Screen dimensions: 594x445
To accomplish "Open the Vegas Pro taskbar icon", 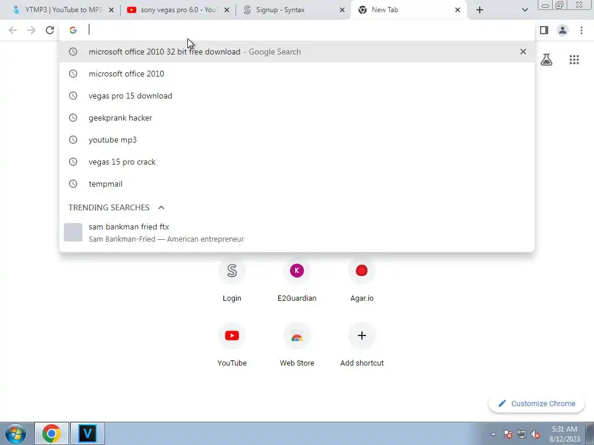I will (88, 433).
